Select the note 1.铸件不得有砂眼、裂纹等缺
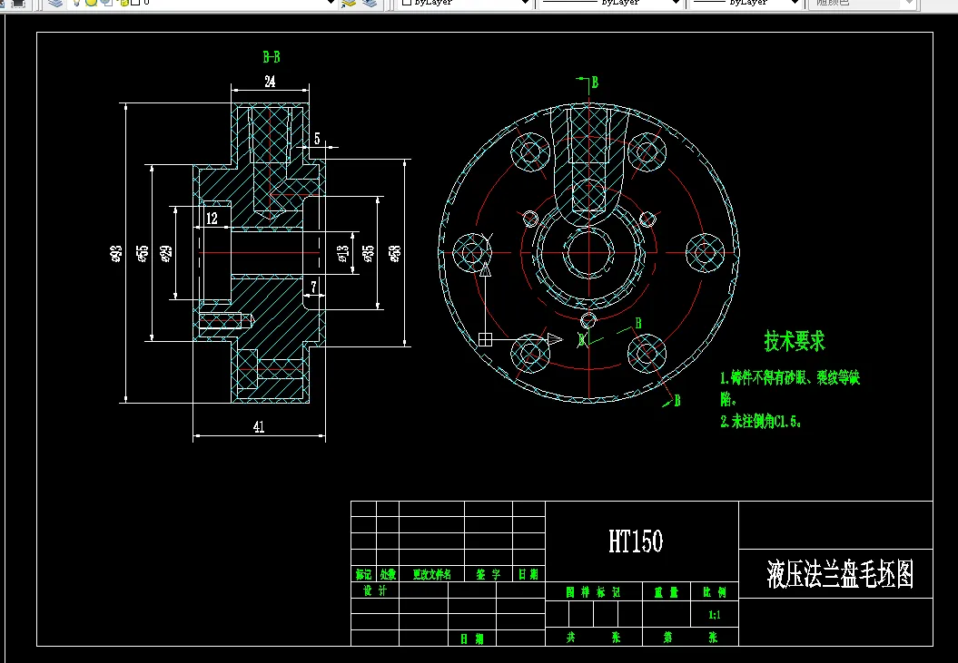Viewport: 958px width, 663px height. click(790, 378)
